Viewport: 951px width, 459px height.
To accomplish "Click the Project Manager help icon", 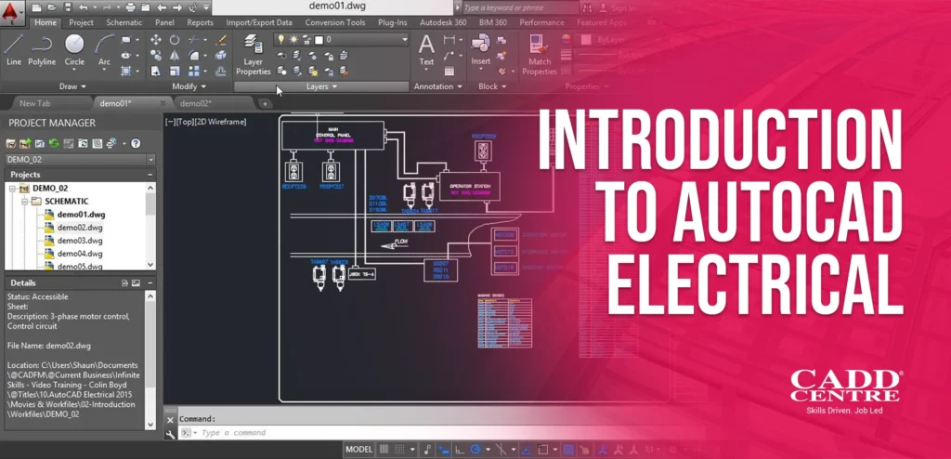I will pos(136,143).
